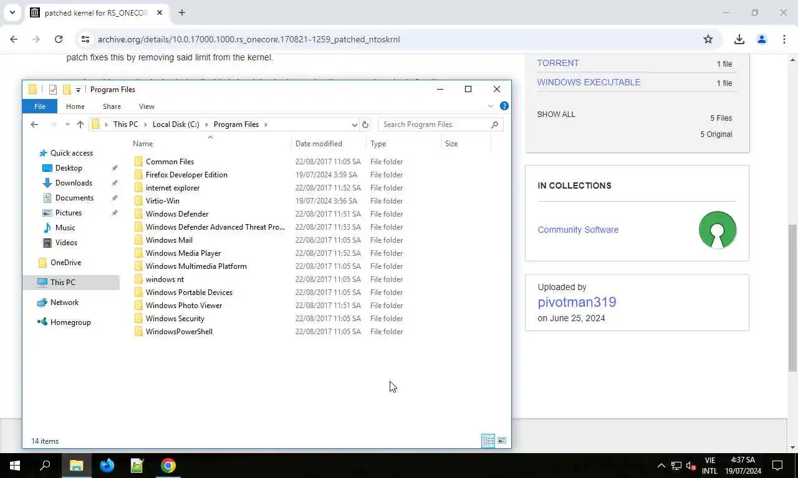The width and height of the screenshot is (798, 478).
Task: Open a new Chrome tab
Action: point(181,12)
